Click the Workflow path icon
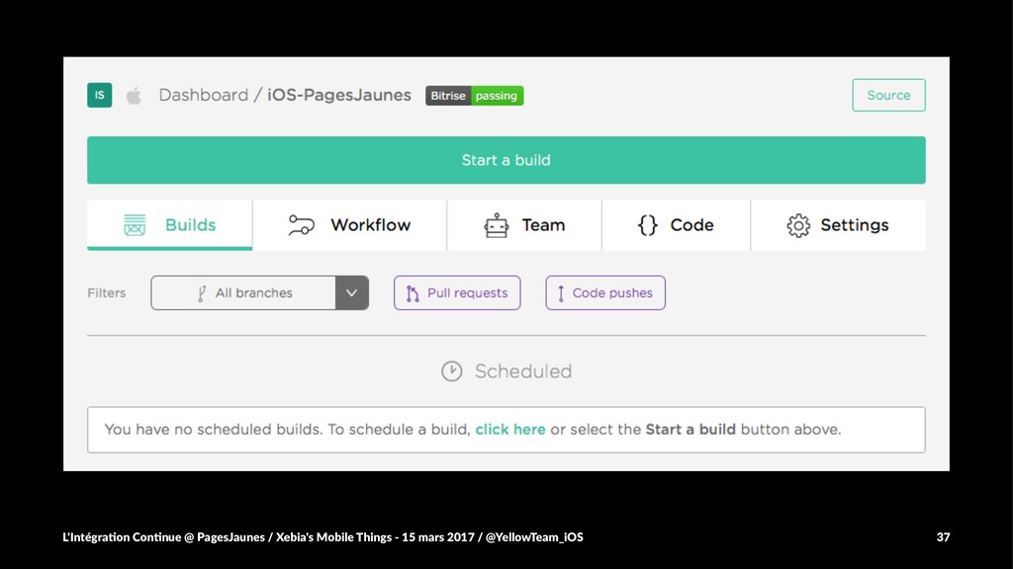The height and width of the screenshot is (569, 1013). coord(301,225)
